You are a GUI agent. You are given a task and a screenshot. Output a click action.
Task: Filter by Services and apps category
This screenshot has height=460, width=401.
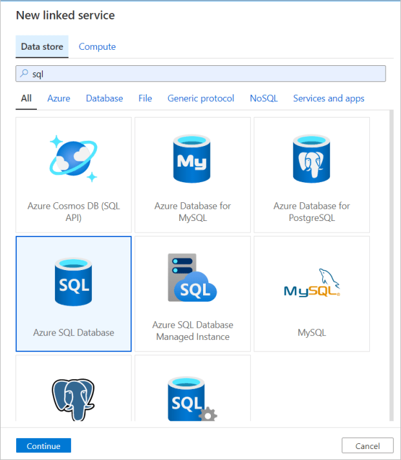coord(329,98)
